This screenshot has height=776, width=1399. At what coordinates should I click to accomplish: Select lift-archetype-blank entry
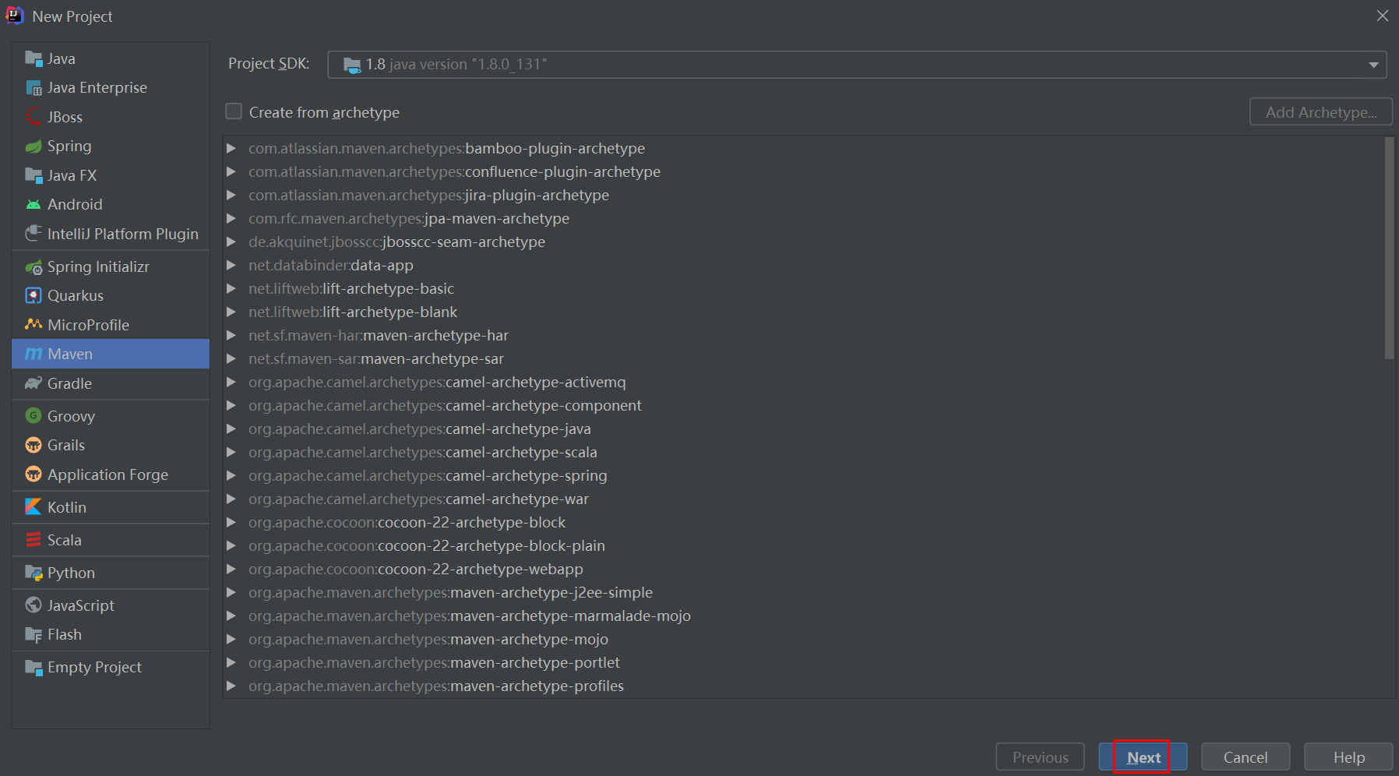(x=353, y=312)
